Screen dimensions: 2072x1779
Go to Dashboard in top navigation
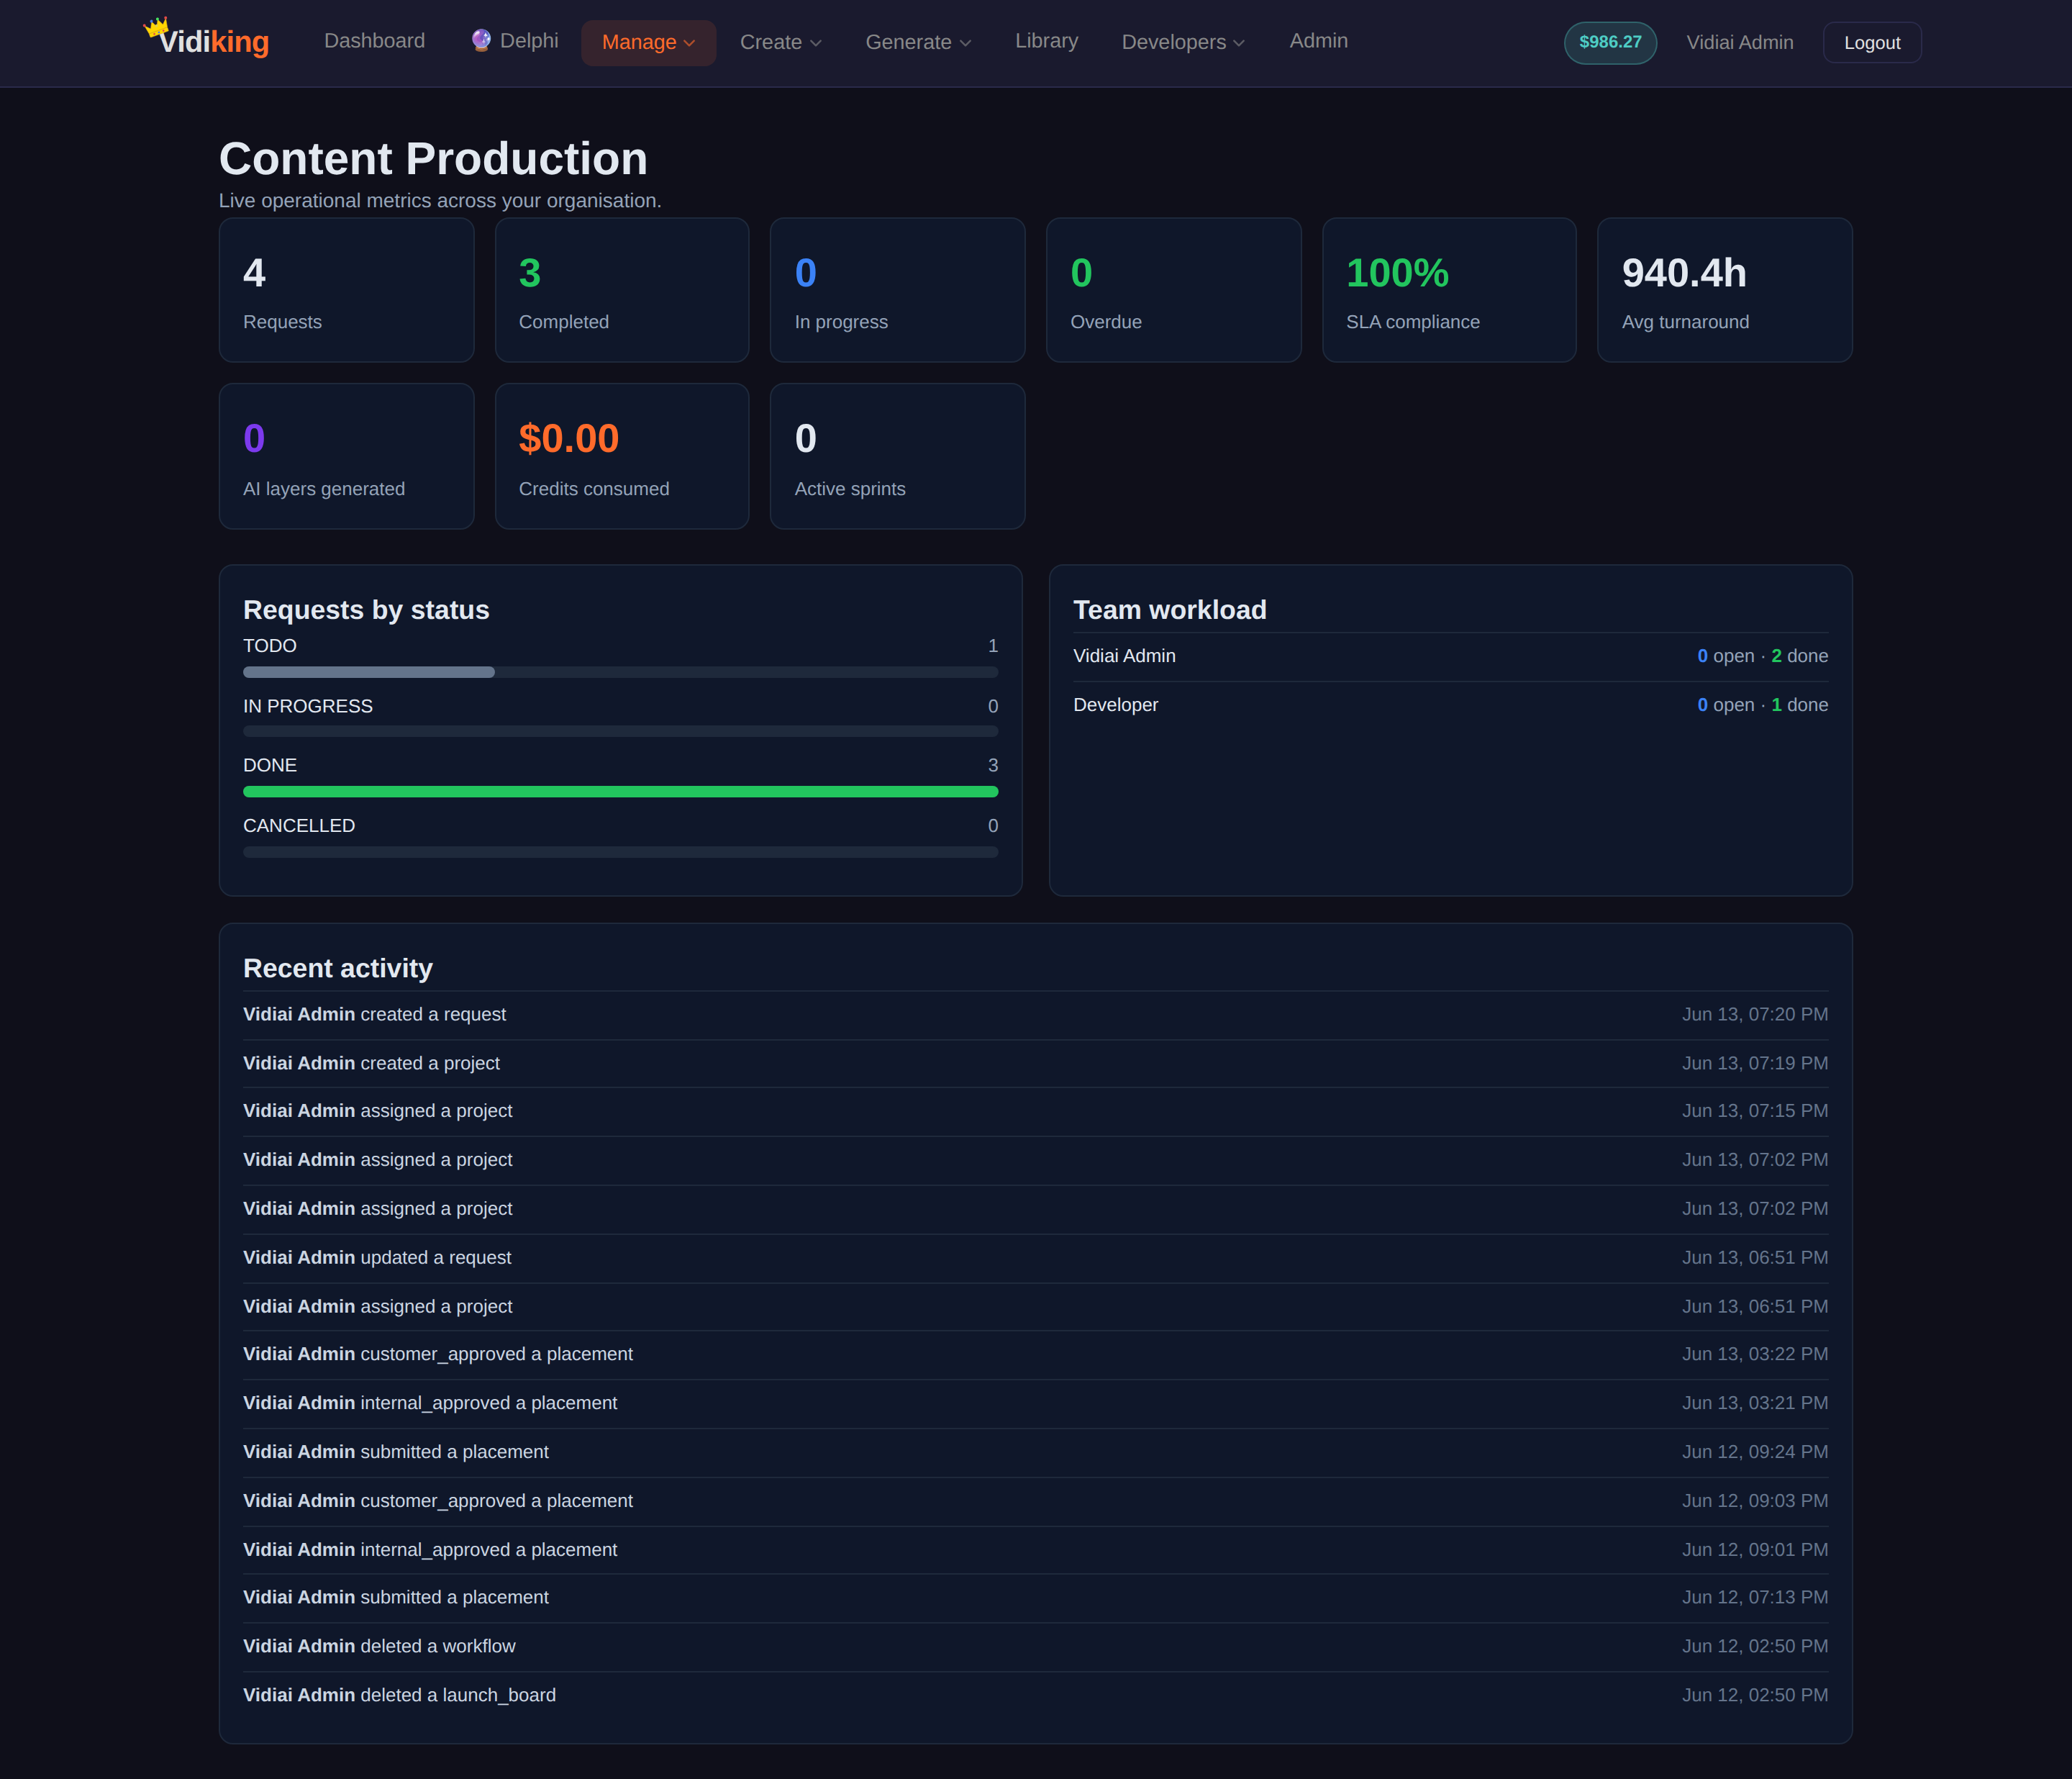pos(374,41)
